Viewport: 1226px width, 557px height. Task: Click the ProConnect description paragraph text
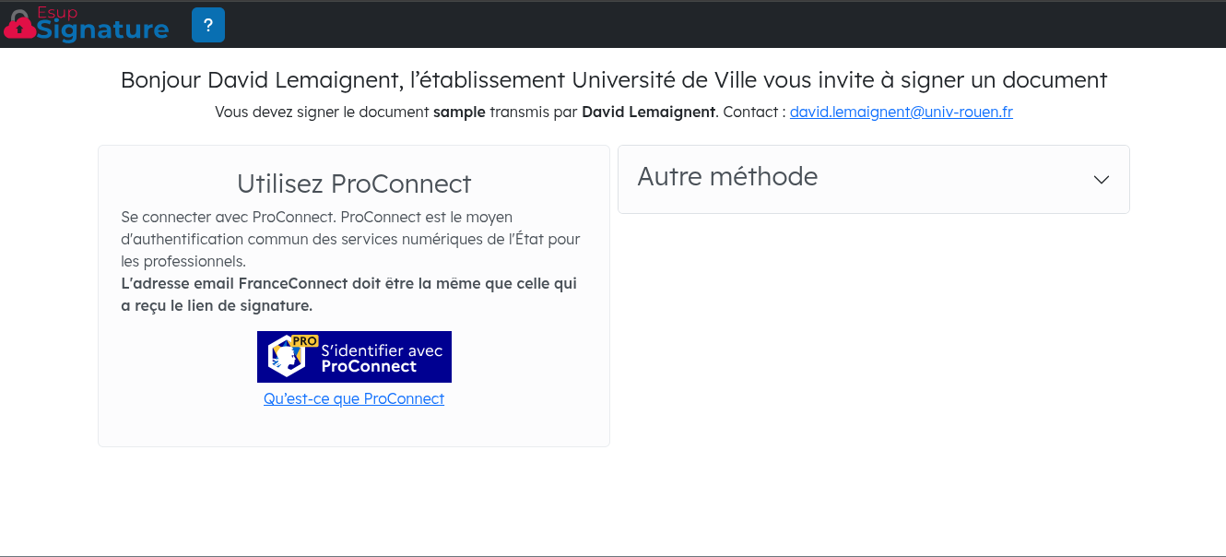click(350, 239)
